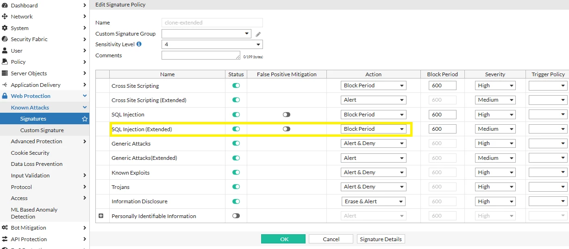The width and height of the screenshot is (569, 249).
Task: Click the Sensitivity Level info icon
Action: click(x=139, y=44)
